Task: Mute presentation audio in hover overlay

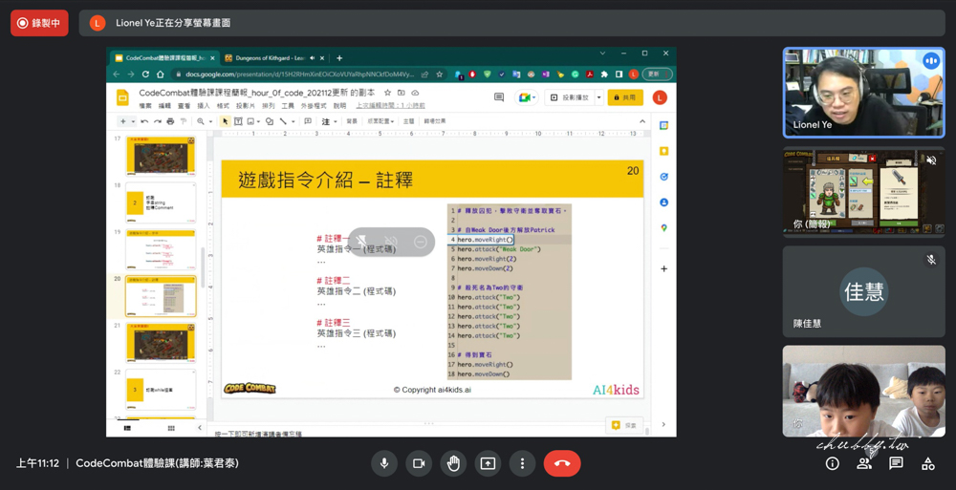Action: [x=391, y=242]
